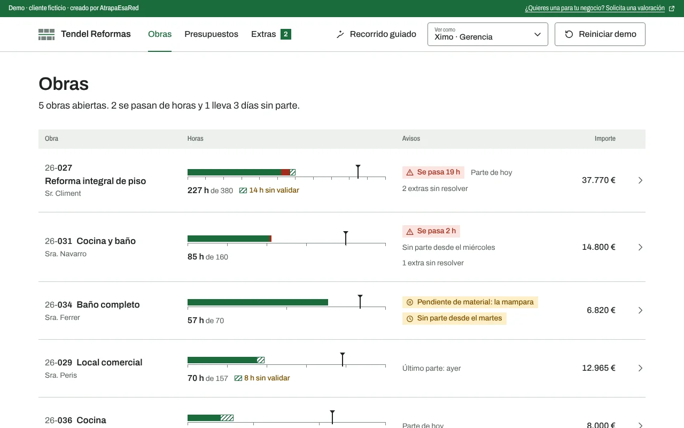The height and width of the screenshot is (428, 684).
Task: Click the '1 extra sin resolver' notice
Action: [433, 263]
